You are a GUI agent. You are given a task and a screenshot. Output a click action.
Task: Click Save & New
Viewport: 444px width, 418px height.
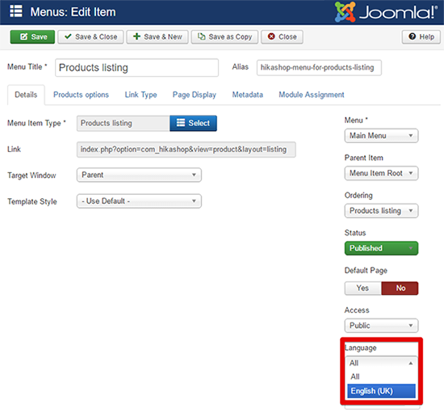[157, 37]
